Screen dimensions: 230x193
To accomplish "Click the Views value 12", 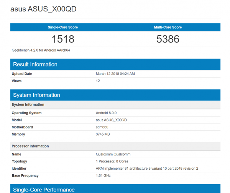I will point(98,81).
